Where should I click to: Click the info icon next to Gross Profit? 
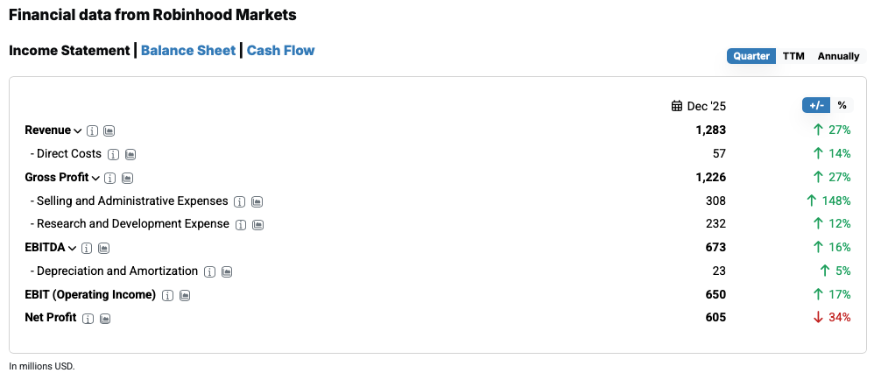pyautogui.click(x=110, y=178)
